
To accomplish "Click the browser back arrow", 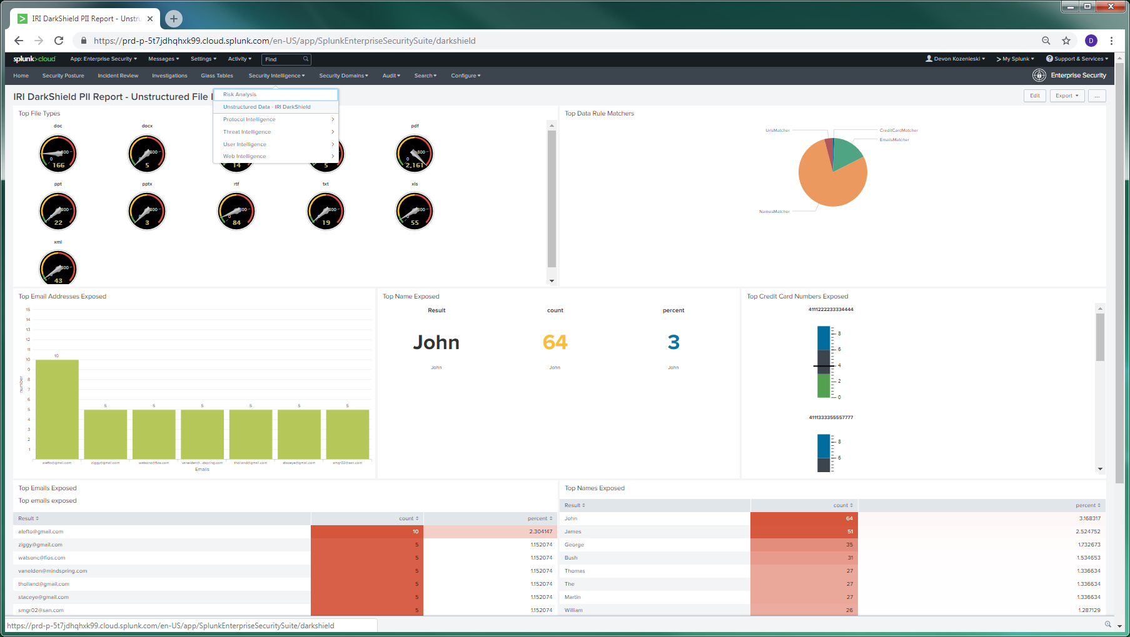I will [x=19, y=41].
